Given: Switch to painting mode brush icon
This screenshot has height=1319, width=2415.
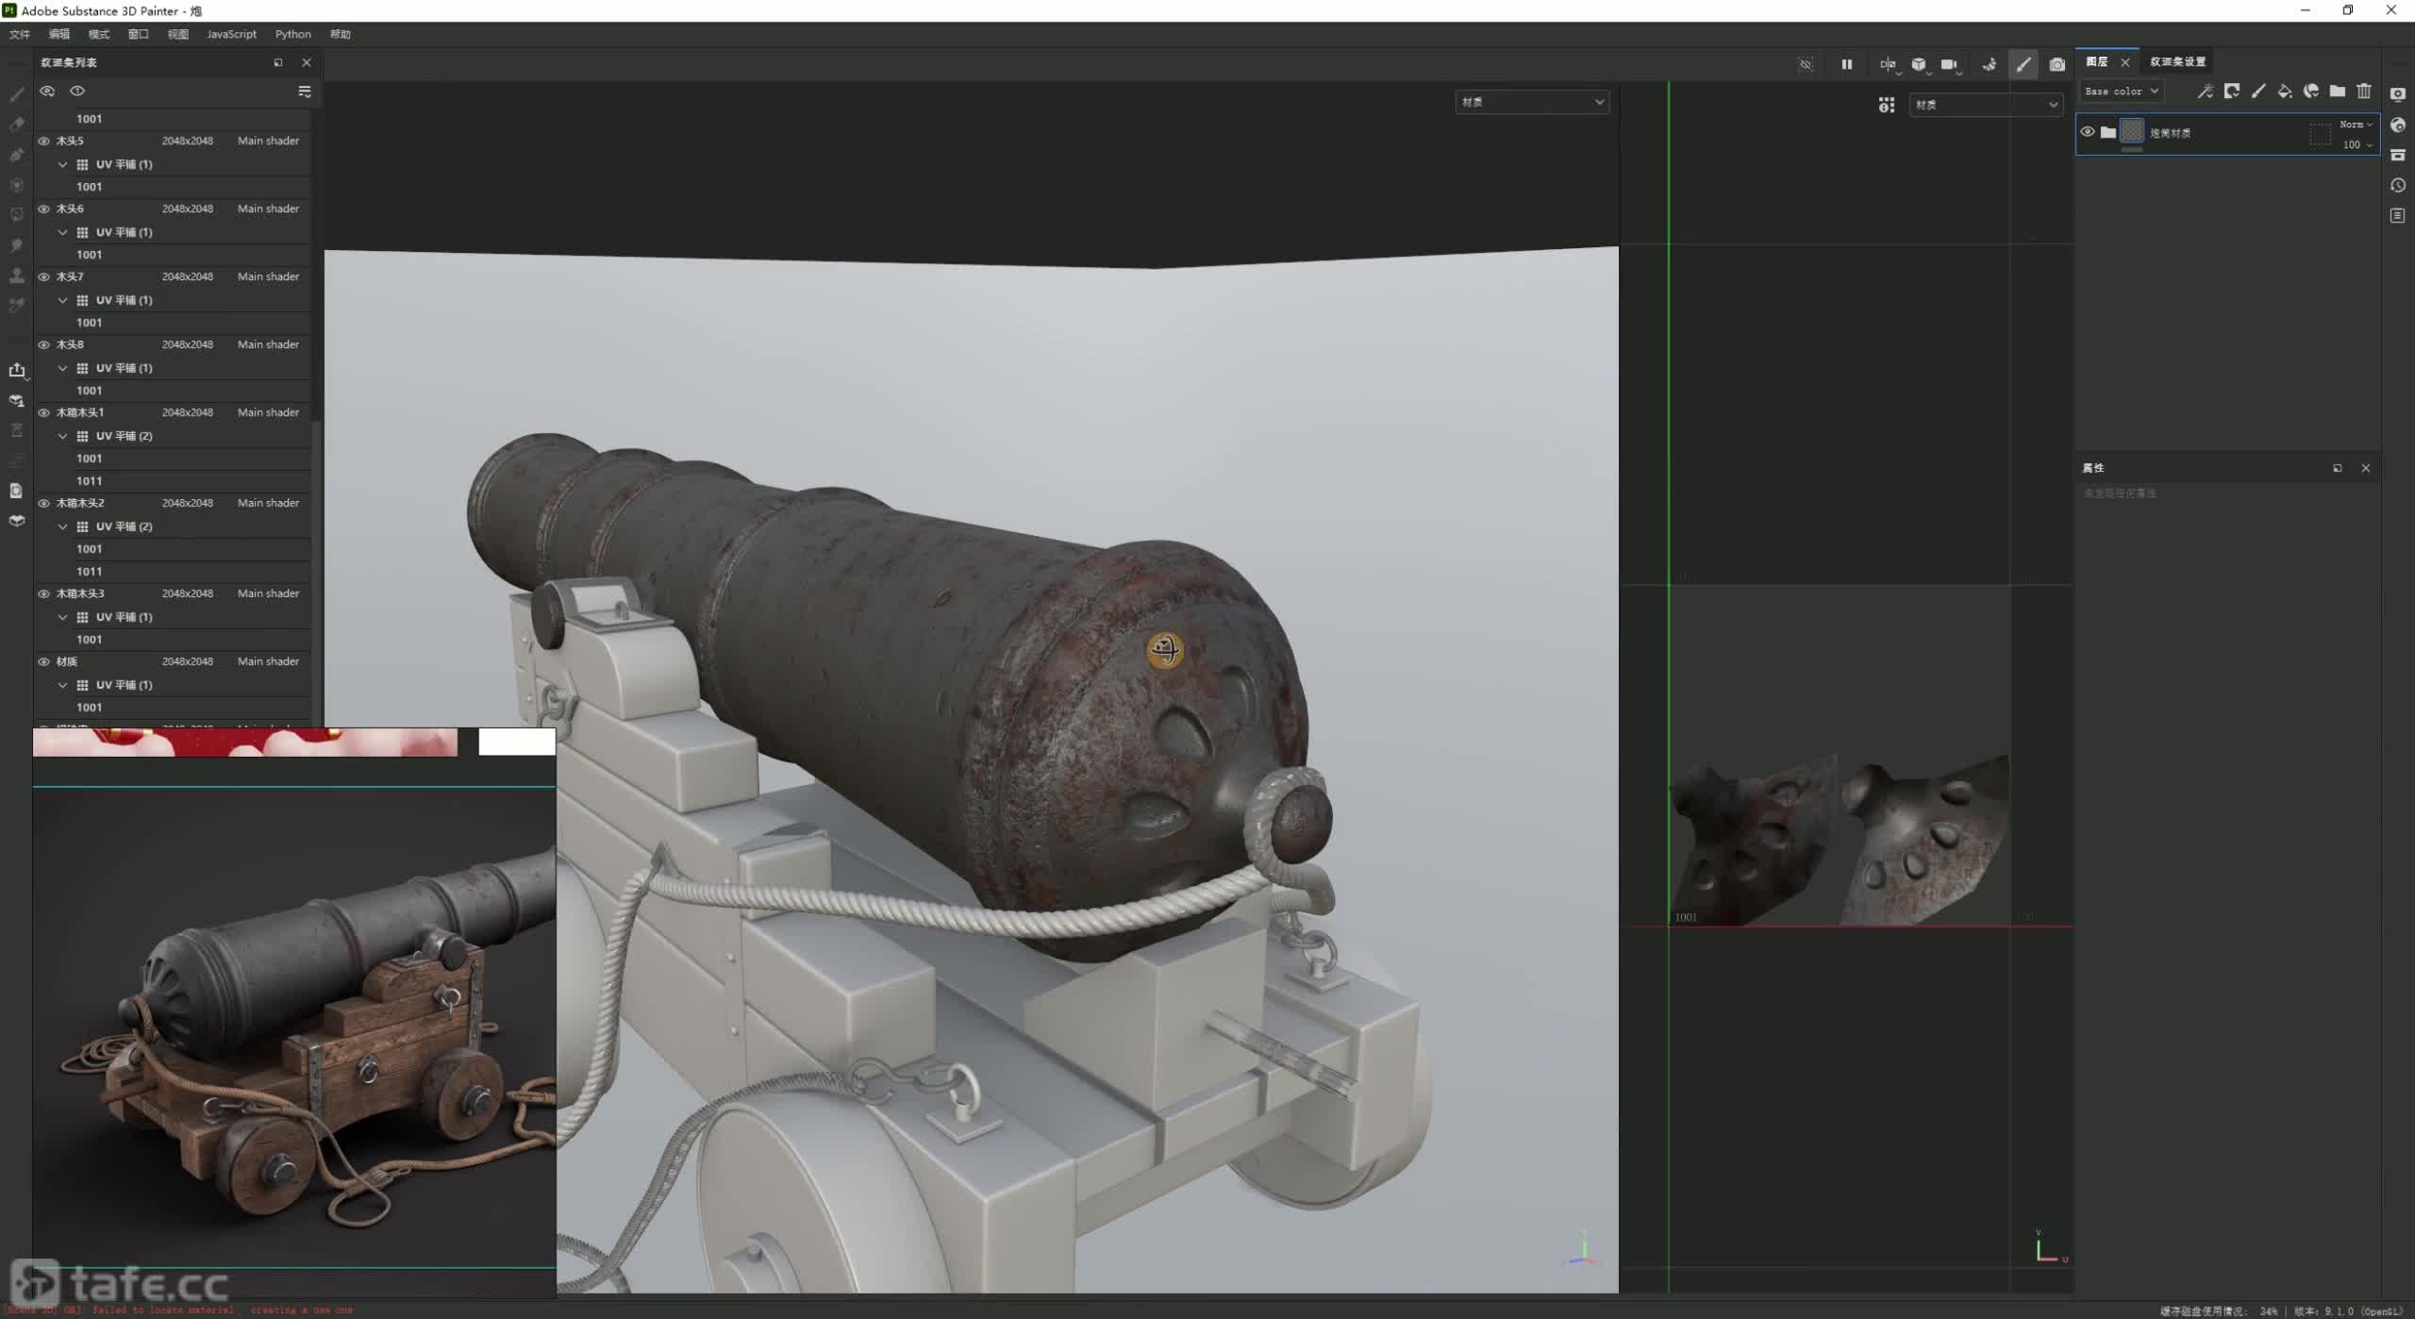Looking at the screenshot, I should click(x=2024, y=64).
